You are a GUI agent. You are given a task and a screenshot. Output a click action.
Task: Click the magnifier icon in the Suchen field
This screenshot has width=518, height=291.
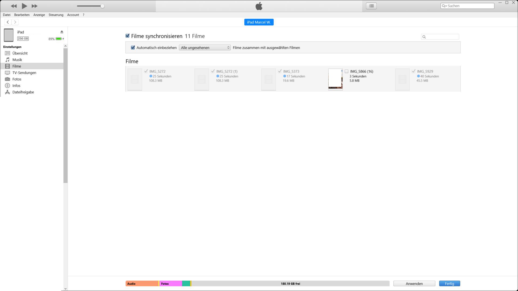pos(444,6)
